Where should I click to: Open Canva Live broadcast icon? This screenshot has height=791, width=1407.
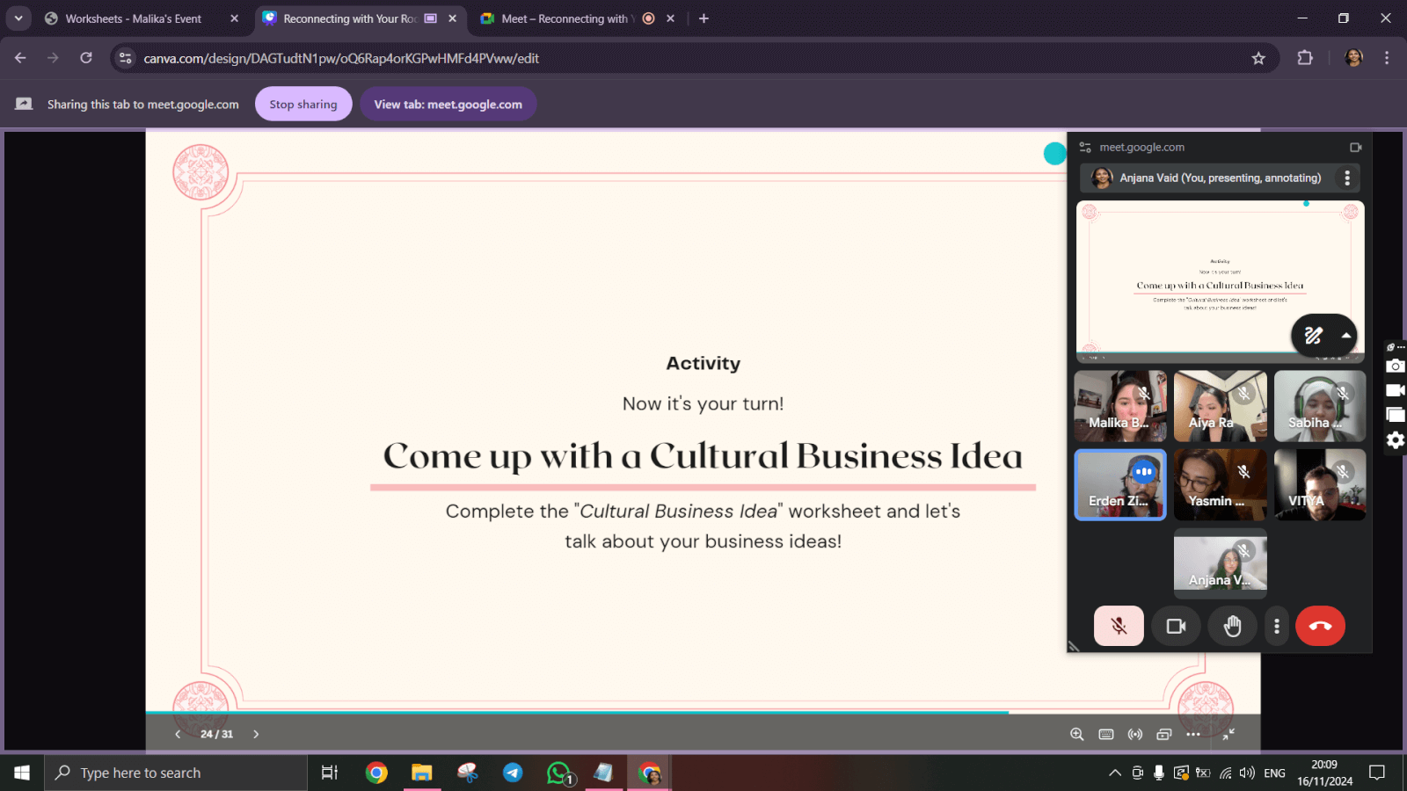(1135, 734)
